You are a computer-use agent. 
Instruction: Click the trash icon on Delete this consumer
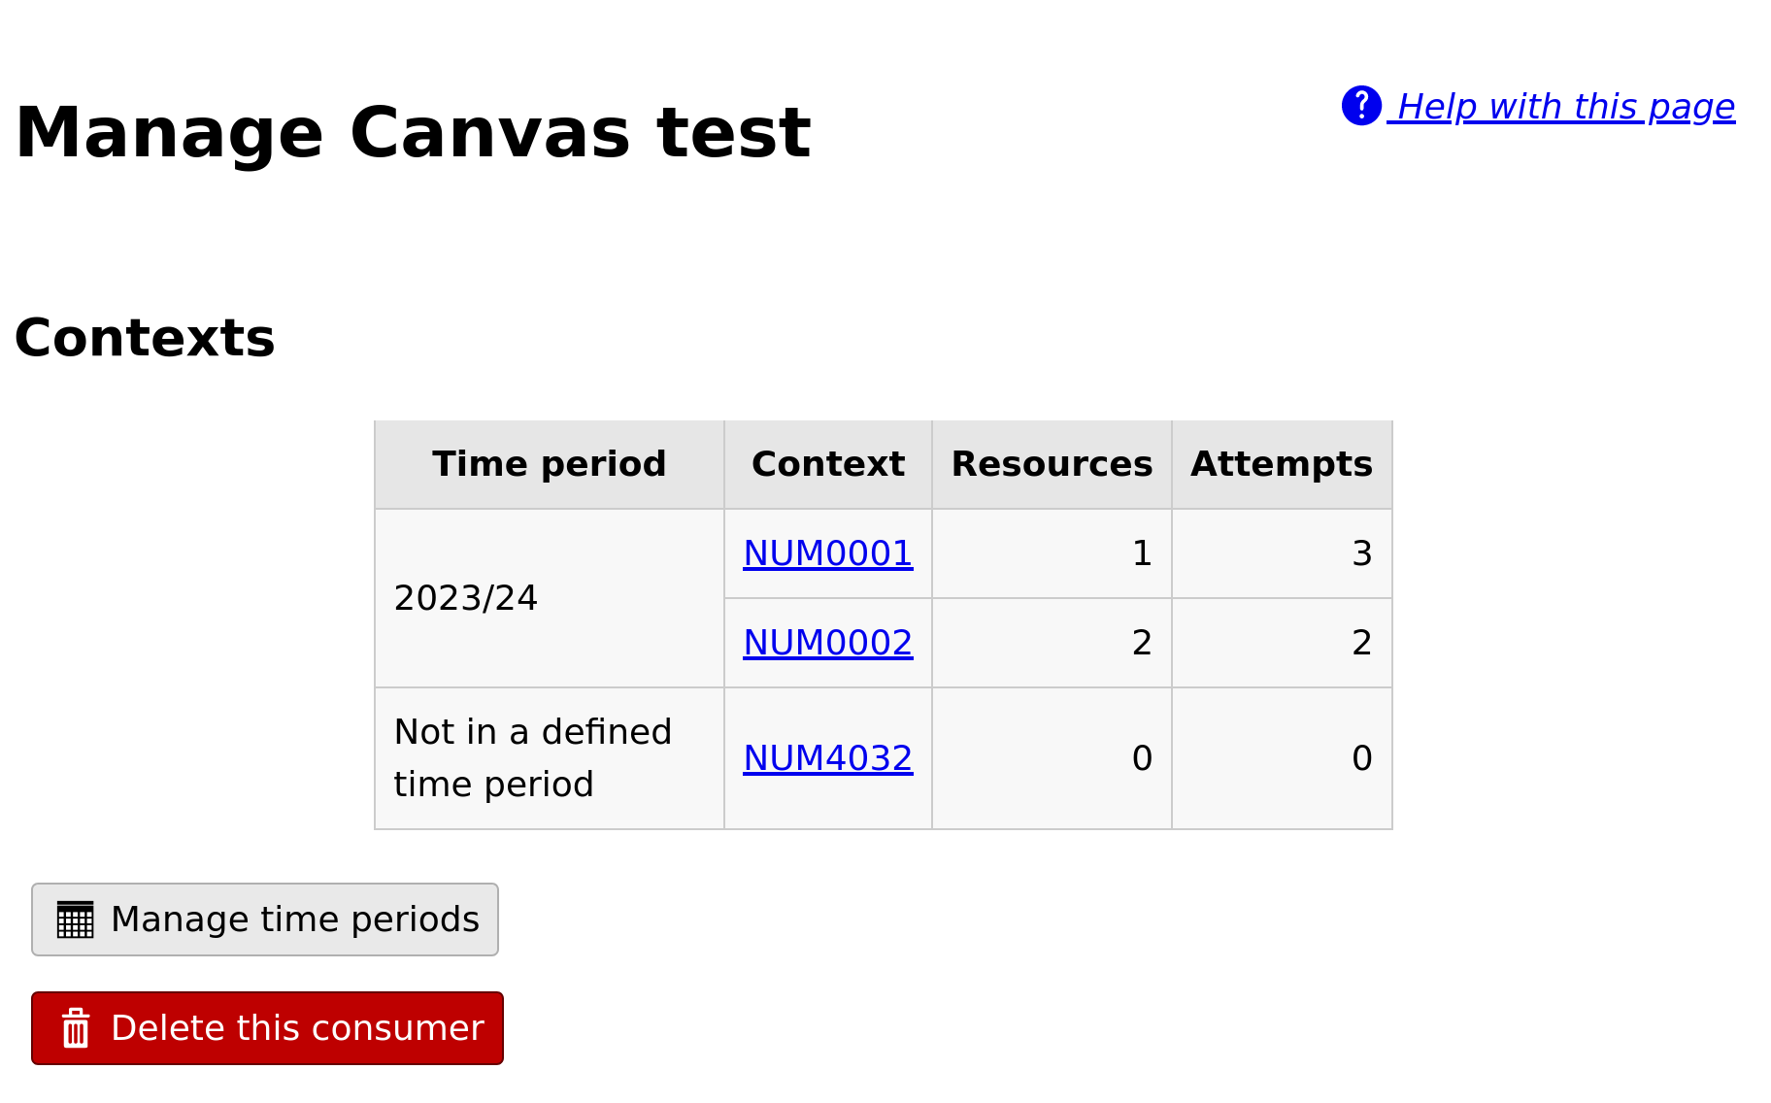coord(77,1027)
